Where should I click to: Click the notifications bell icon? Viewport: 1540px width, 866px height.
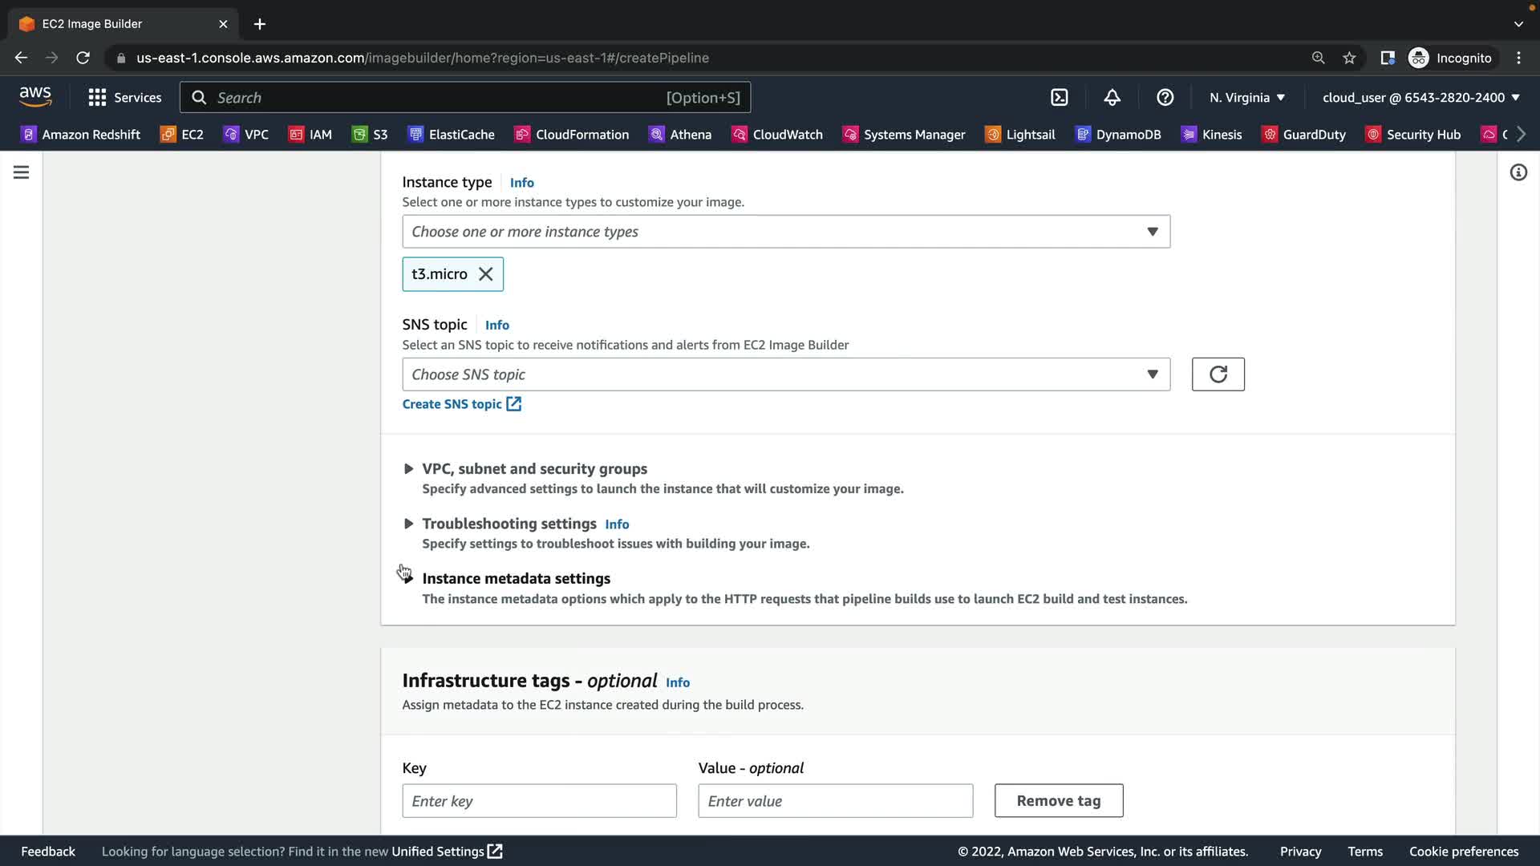(1112, 97)
